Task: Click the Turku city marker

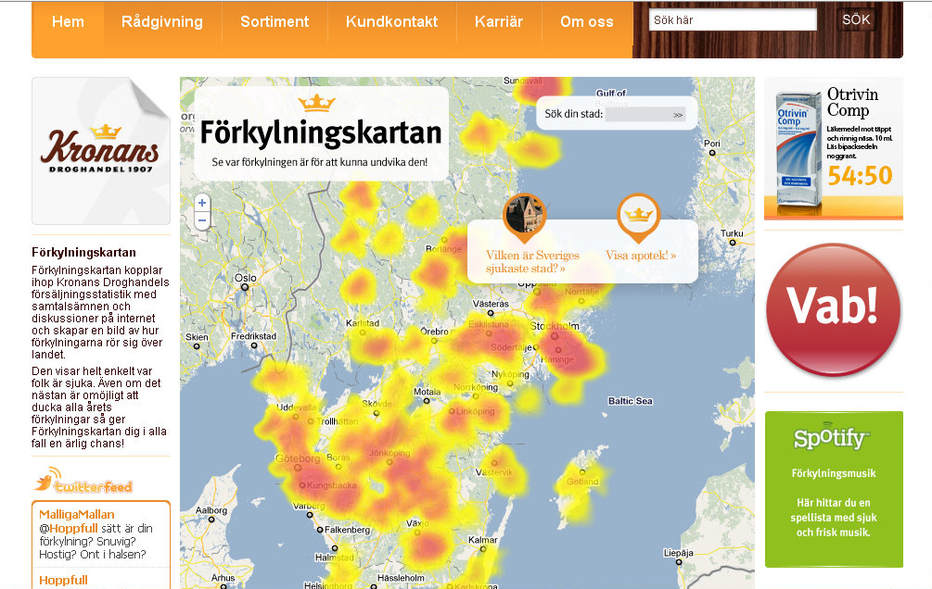Action: pos(733,243)
